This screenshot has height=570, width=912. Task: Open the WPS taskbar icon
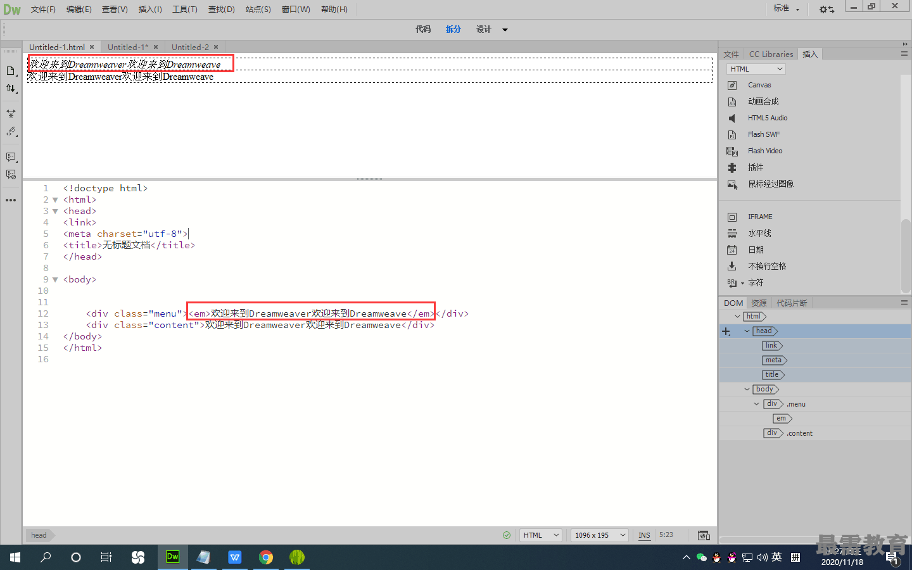click(x=235, y=557)
